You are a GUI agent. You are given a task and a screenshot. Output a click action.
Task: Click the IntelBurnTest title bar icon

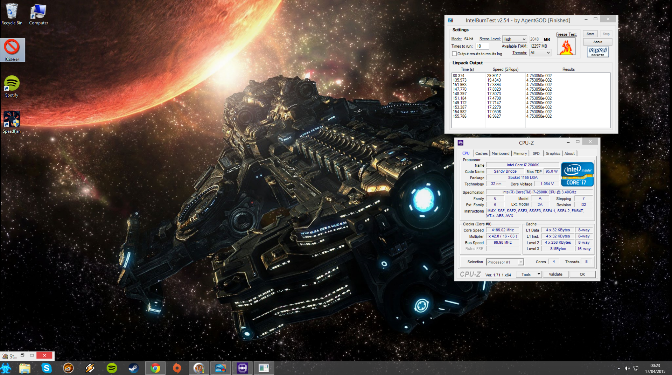[x=451, y=20]
